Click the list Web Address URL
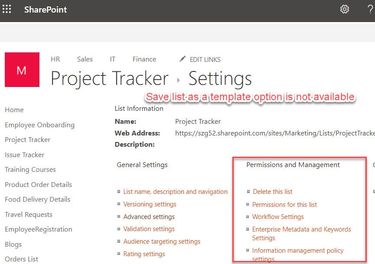375x264 pixels. (275, 133)
